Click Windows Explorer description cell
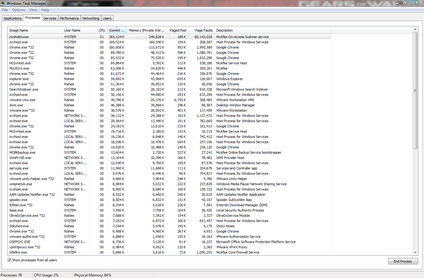 point(229,79)
